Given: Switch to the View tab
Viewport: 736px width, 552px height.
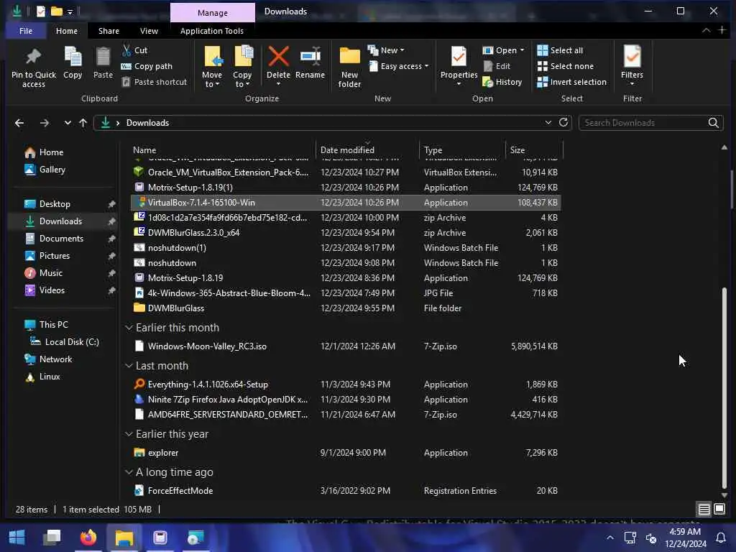Looking at the screenshot, I should (149, 31).
